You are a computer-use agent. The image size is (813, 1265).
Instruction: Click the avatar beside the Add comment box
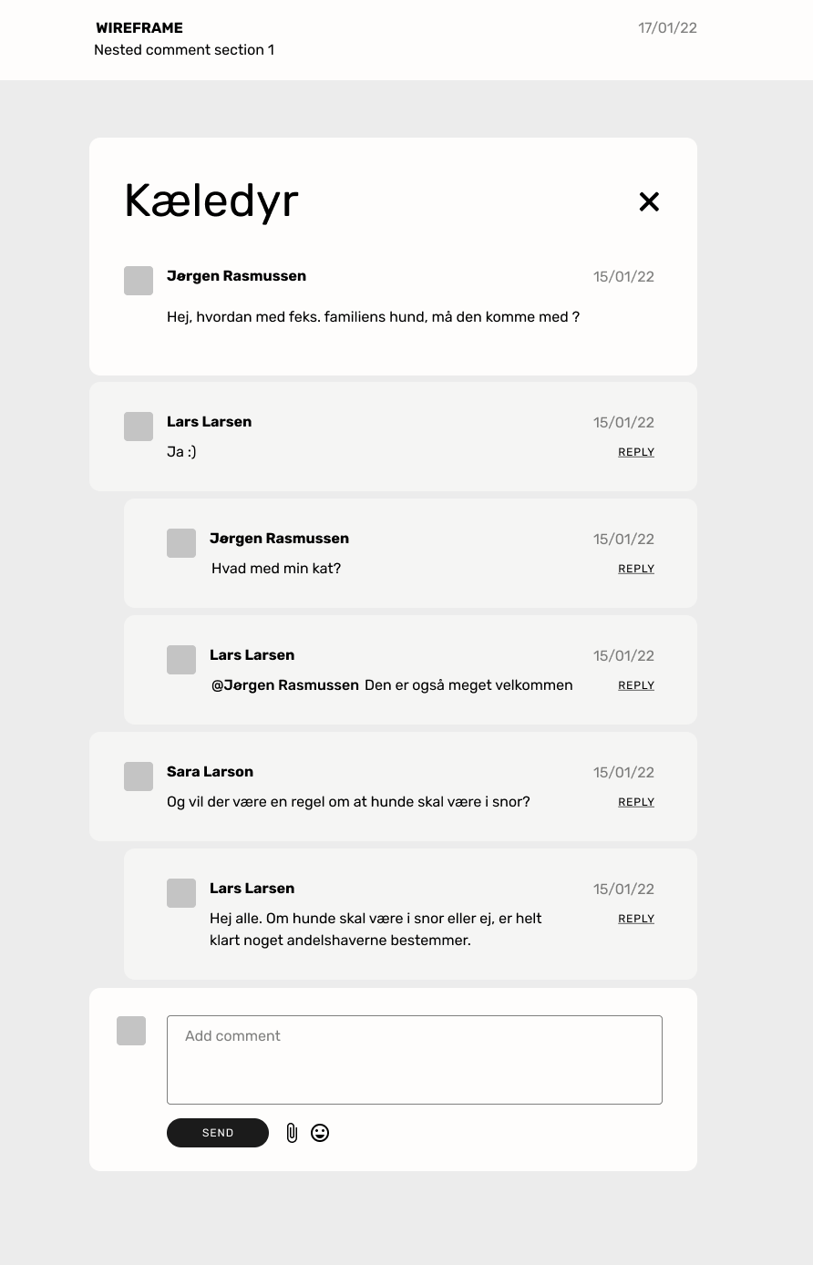pos(131,1031)
